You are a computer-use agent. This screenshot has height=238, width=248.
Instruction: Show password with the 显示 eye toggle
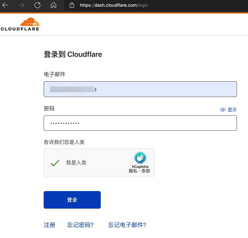pyautogui.click(x=228, y=109)
